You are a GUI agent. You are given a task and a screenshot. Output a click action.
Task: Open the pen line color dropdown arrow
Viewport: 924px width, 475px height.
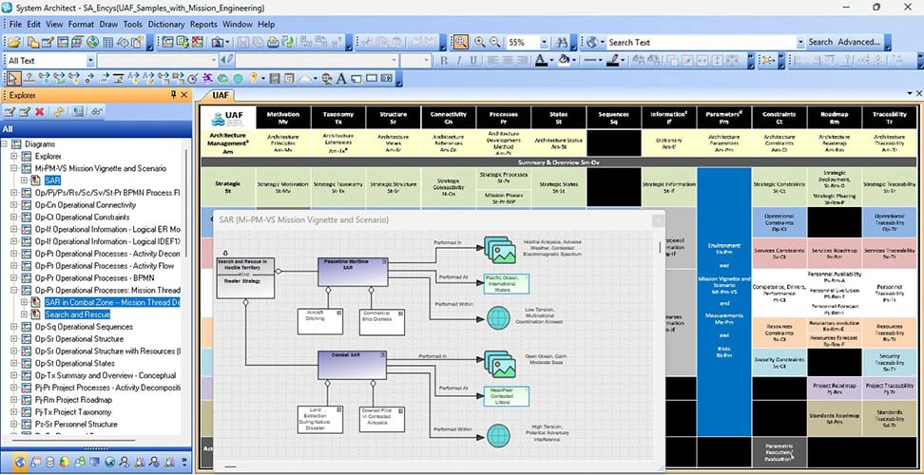click(x=624, y=61)
